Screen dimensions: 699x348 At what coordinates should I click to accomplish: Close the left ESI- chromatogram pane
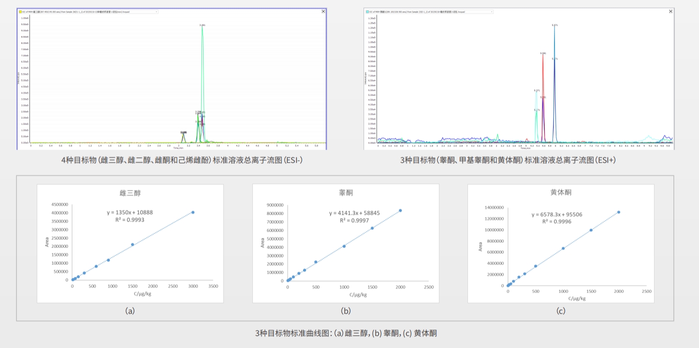coord(323,12)
